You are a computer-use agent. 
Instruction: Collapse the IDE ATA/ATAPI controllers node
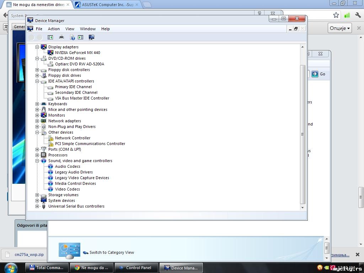tap(37, 81)
